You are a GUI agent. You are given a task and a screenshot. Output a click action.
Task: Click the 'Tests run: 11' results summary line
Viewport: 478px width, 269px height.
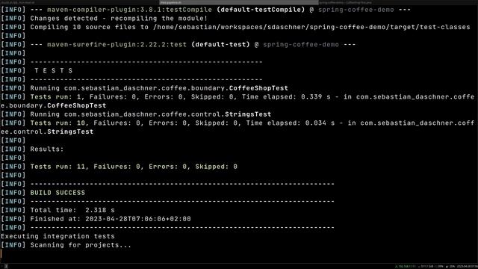[x=134, y=167]
